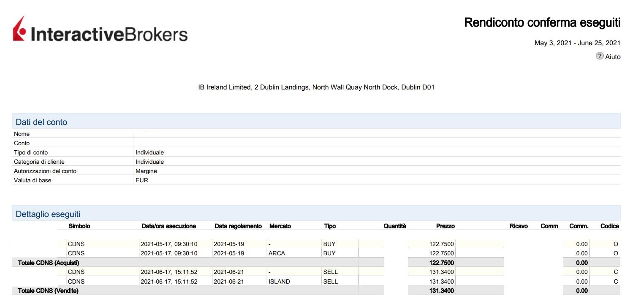The image size is (622, 295).
Task: Click the Totale CDNS (Vendite) label
Action: [x=48, y=291]
